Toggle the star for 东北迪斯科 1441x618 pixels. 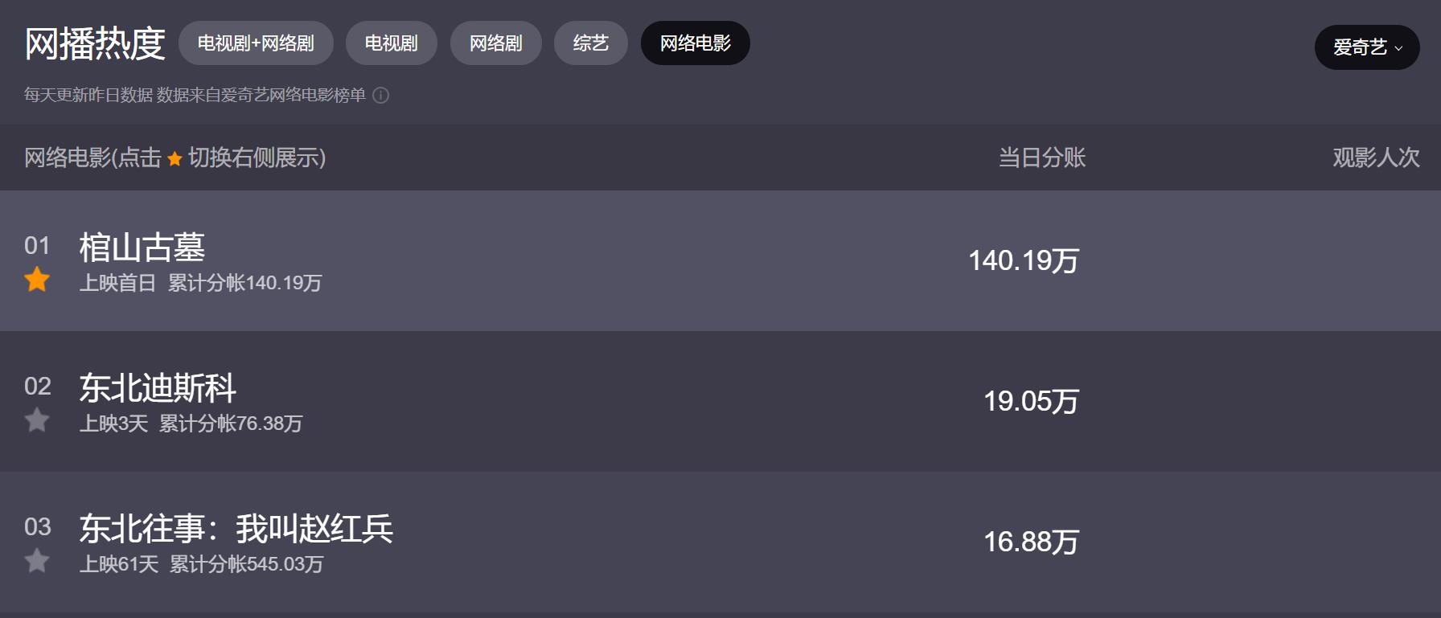click(37, 420)
